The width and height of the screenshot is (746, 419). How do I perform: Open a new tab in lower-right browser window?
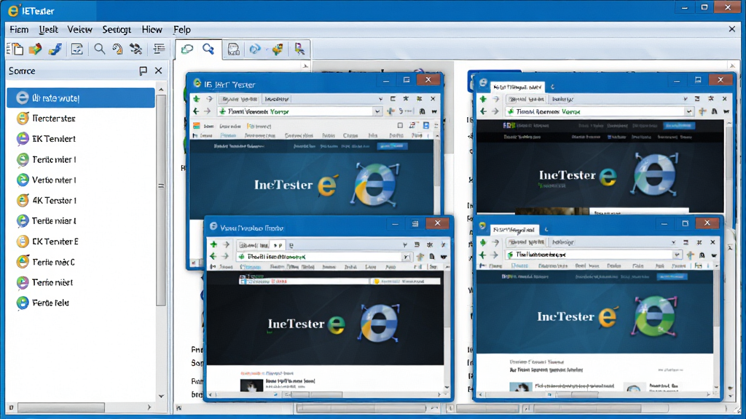point(546,230)
